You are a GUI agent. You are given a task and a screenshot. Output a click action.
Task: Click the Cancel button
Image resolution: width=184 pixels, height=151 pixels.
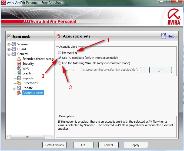108,145
